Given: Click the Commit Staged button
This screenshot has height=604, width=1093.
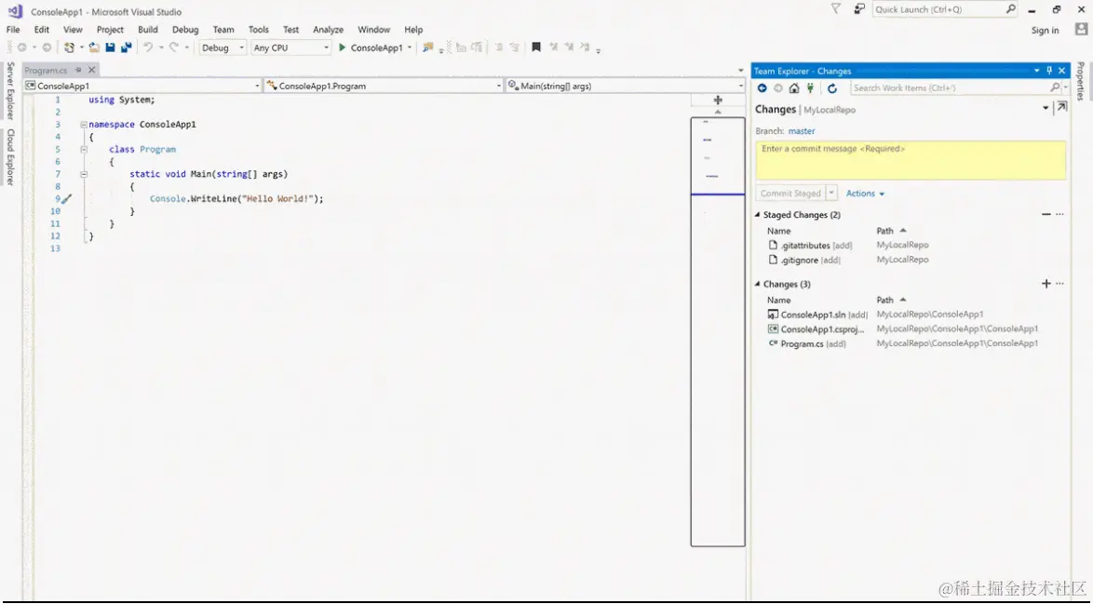Looking at the screenshot, I should click(790, 193).
